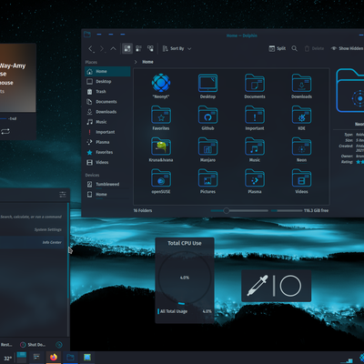Click the weather 32° widget in panel
Image resolution: width=364 pixels, height=364 pixels.
pos(7,359)
